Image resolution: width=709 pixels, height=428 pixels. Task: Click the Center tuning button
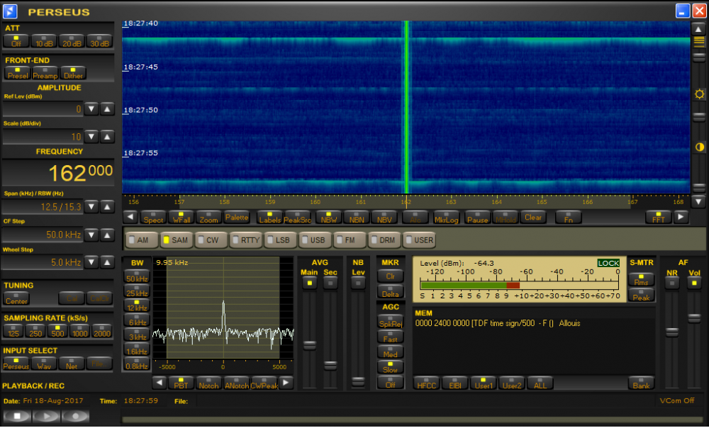point(16,298)
